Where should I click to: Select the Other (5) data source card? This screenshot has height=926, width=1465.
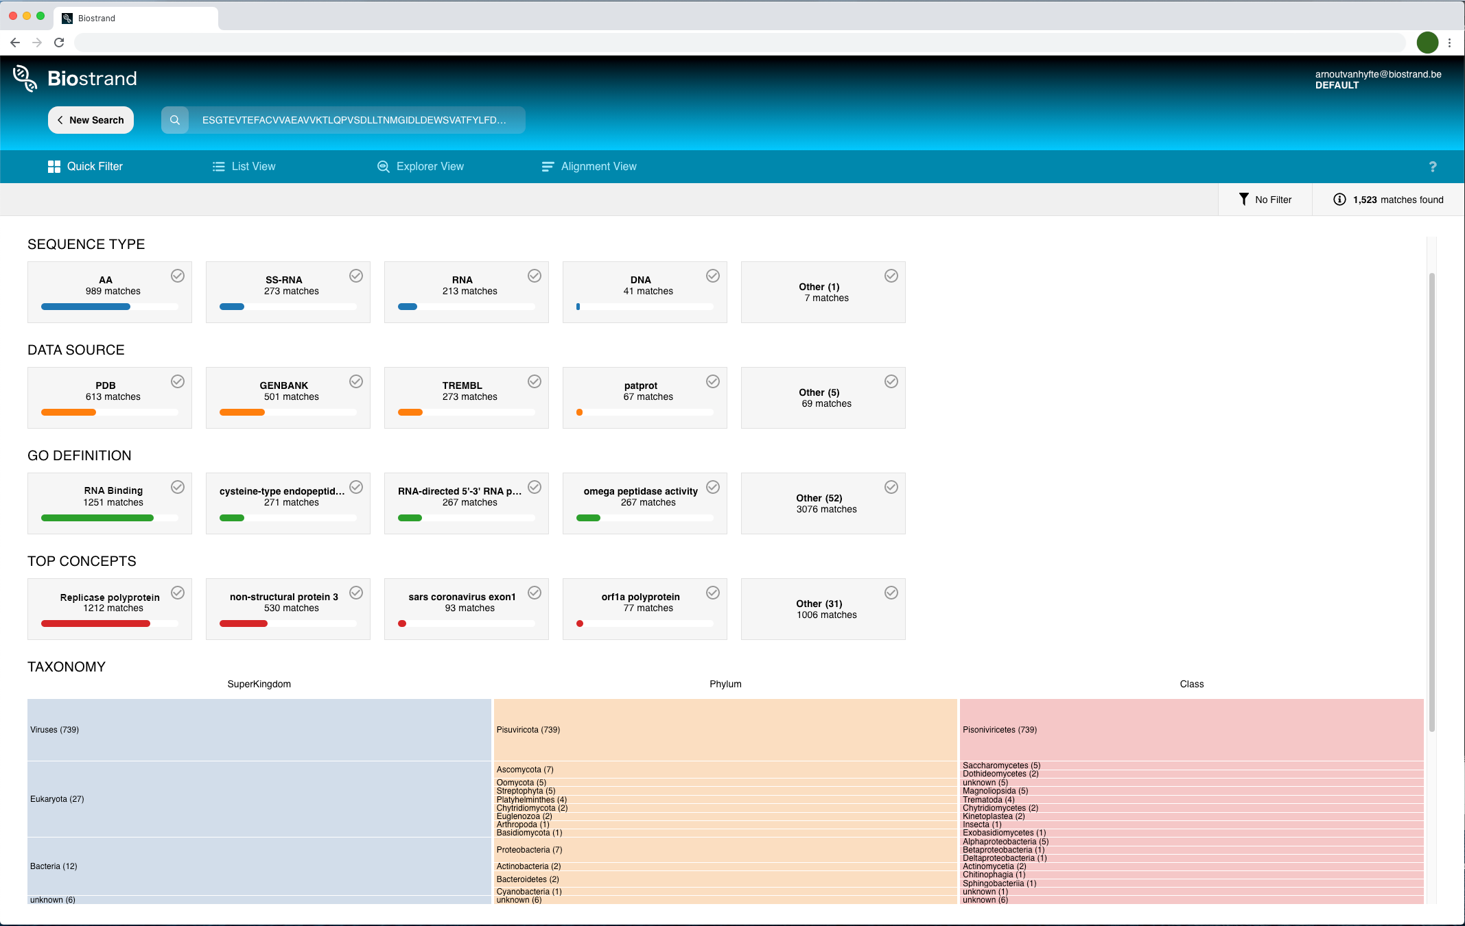click(823, 398)
